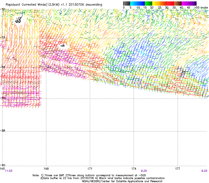Click the '9:29' time label beside longitude 177
Image resolution: width=209 pixels, height=183 pixels.
[204, 171]
